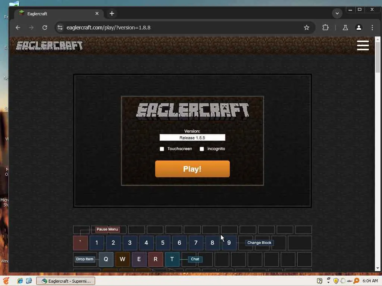Open the hamburger menu on Eaglercraft site
The height and width of the screenshot is (286, 382).
point(363,45)
